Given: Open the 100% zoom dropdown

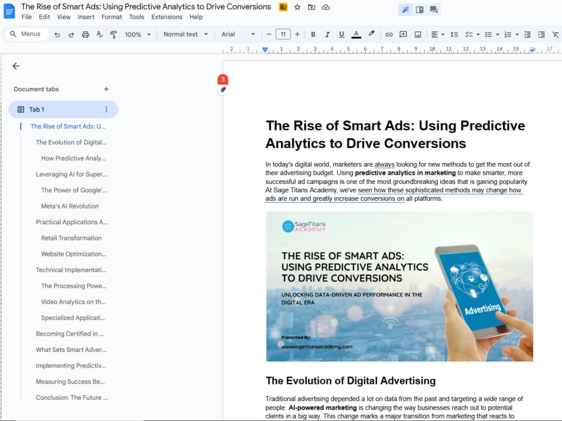Looking at the screenshot, I should (138, 34).
